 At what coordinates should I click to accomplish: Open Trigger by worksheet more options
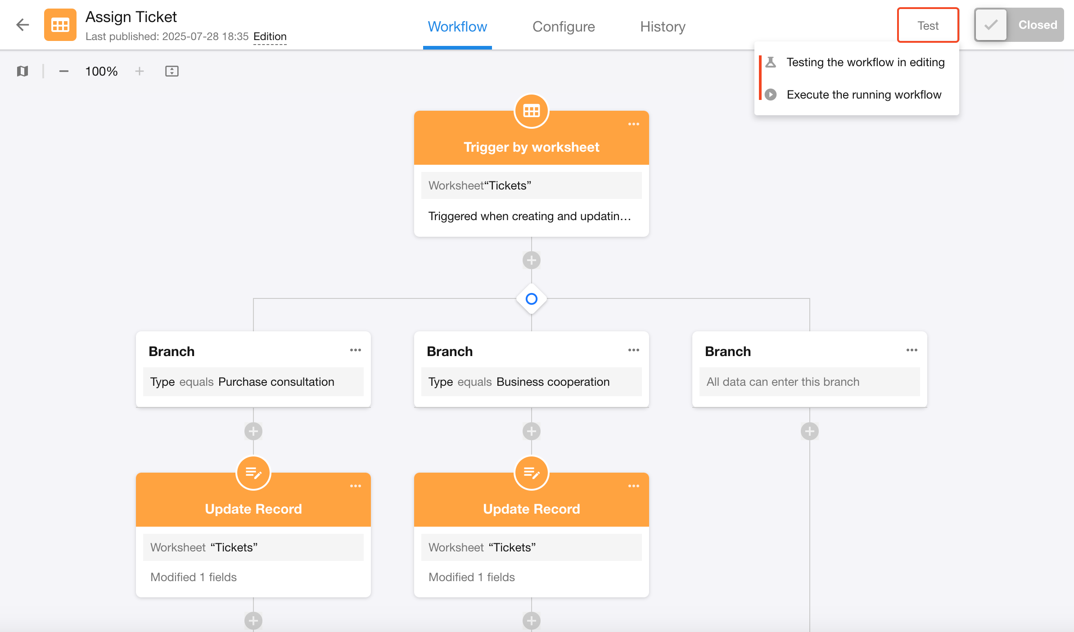(633, 124)
